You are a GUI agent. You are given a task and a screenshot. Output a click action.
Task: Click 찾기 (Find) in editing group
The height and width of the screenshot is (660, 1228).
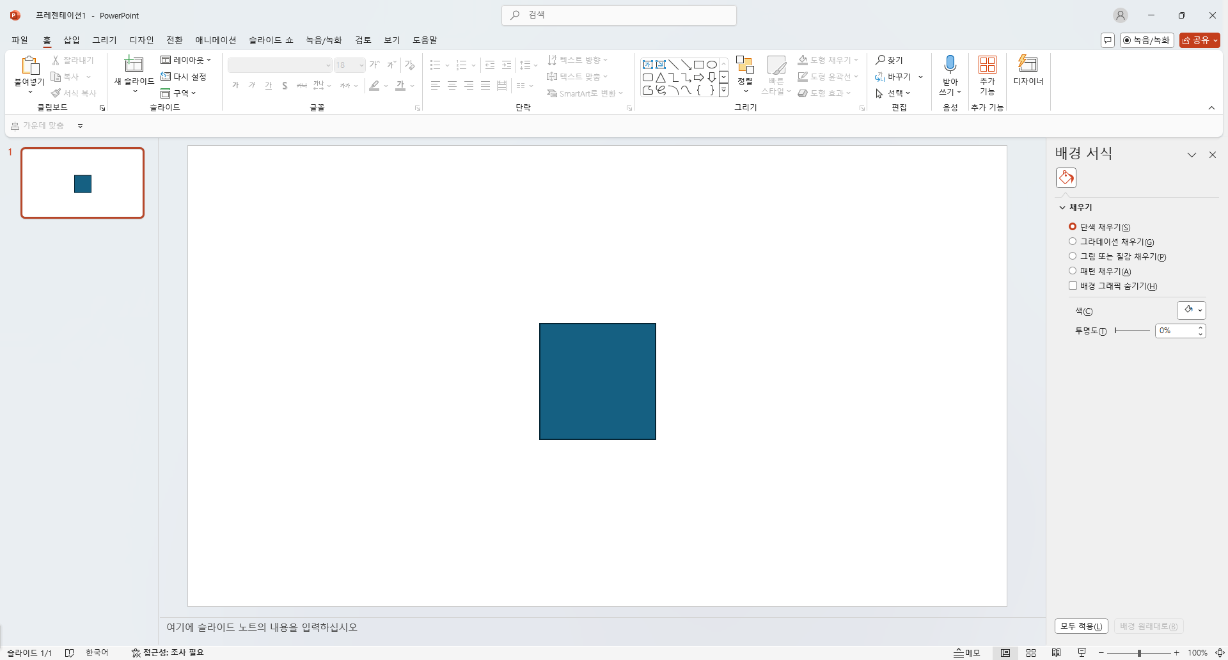coord(889,60)
